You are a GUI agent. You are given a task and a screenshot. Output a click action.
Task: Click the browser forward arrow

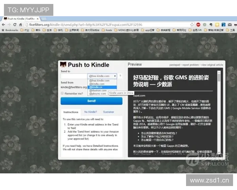(9, 25)
